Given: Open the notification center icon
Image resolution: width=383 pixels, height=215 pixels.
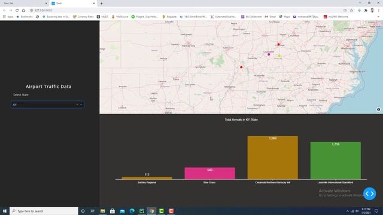Looking at the screenshot, I should (x=376, y=211).
